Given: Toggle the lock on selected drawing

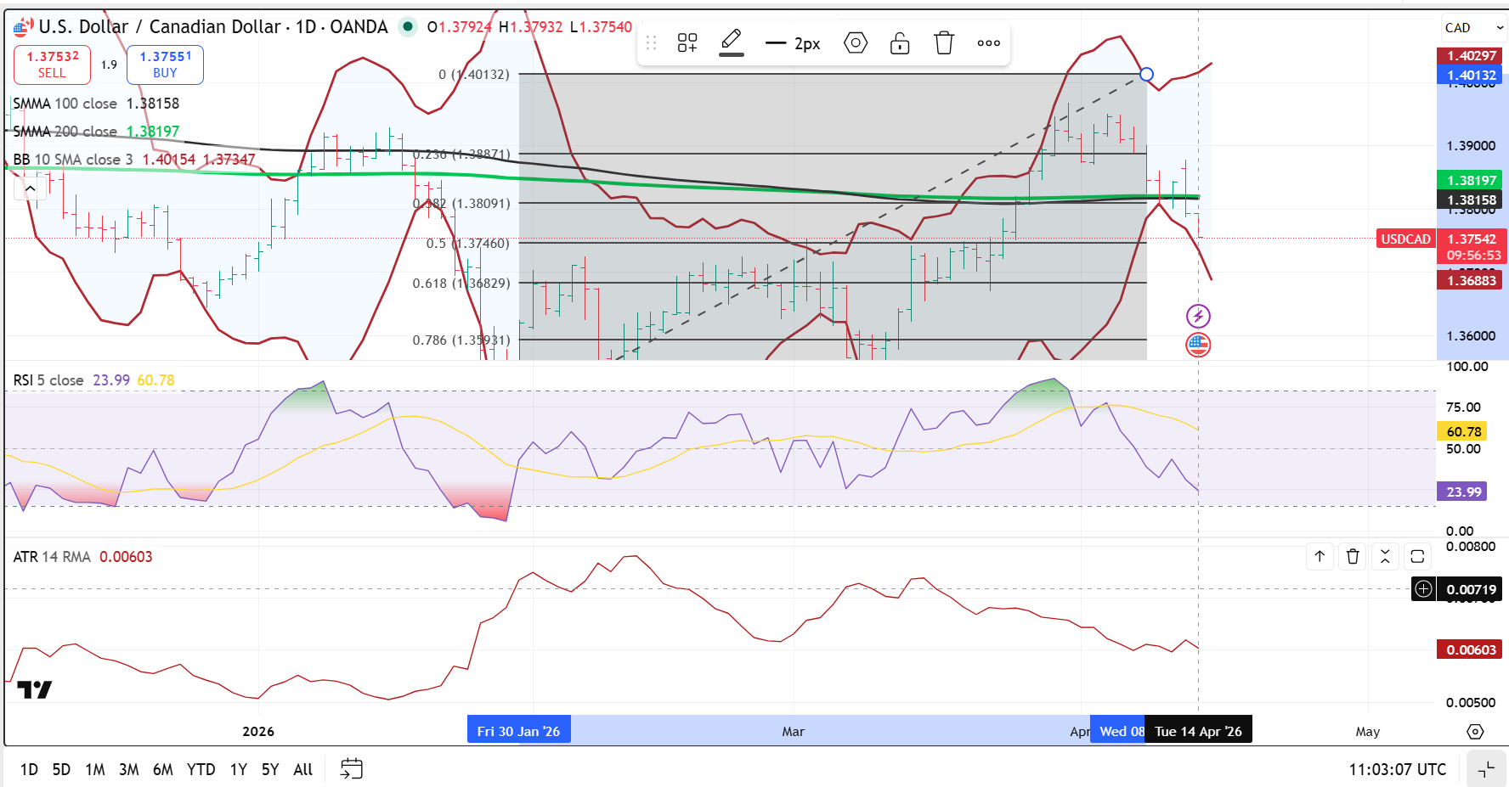Looking at the screenshot, I should click(900, 42).
